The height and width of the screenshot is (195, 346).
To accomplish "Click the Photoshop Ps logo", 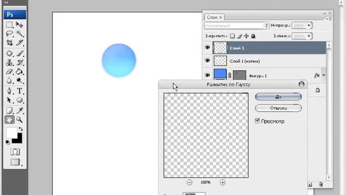I will 15,15.
